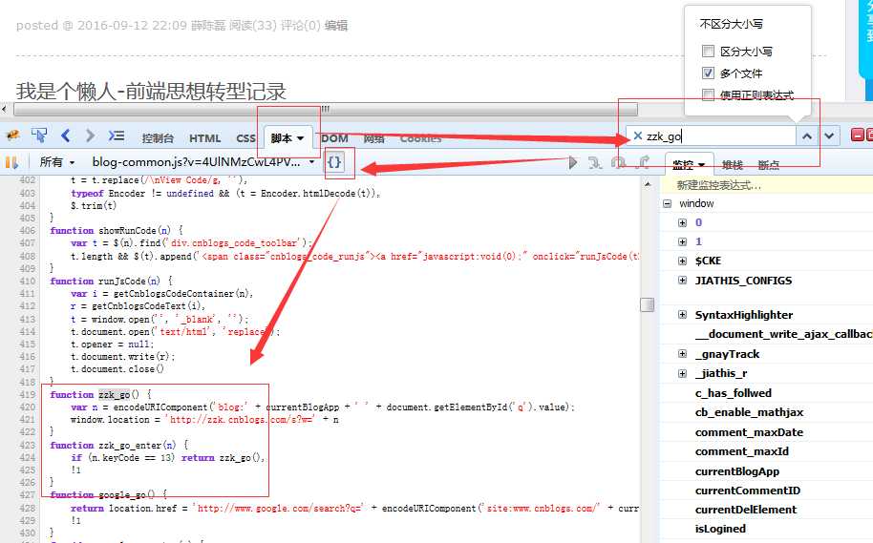Click the step out debugger icon
Screen dimensions: 873x543
(x=643, y=162)
